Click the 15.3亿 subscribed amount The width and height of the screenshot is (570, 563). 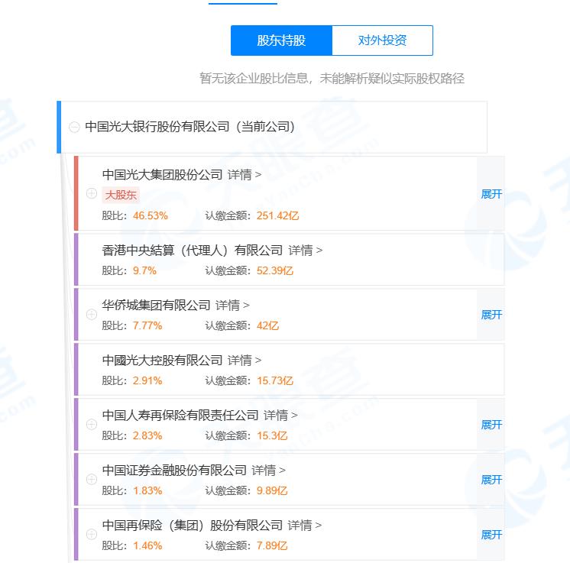point(271,435)
